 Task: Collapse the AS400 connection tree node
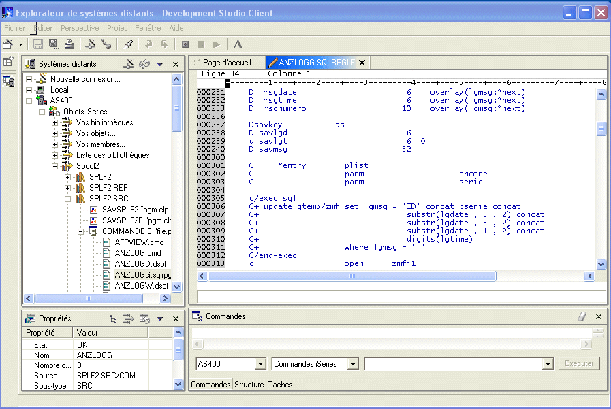(29, 101)
